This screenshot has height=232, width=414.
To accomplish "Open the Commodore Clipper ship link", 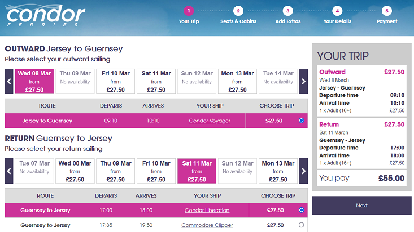I will click(x=207, y=225).
